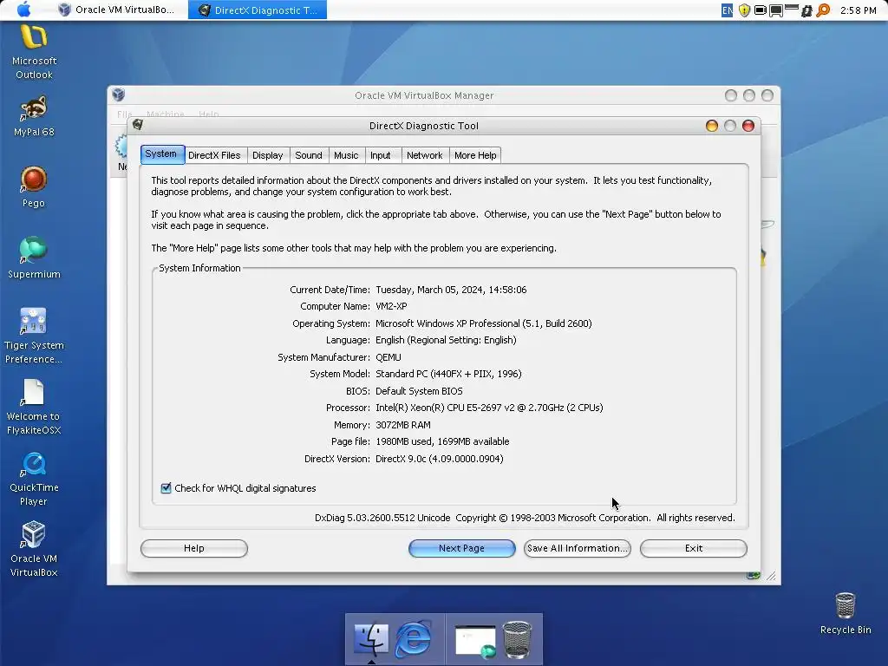The image size is (888, 666).
Task: Switch to the Sound tab
Action: tap(309, 155)
